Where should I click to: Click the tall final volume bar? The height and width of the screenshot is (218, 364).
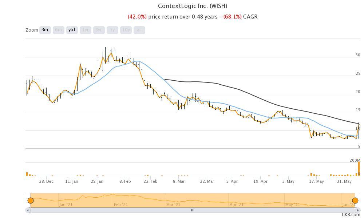point(359,169)
